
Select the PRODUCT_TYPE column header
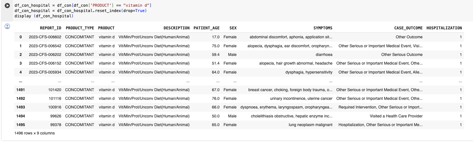pos(80,28)
